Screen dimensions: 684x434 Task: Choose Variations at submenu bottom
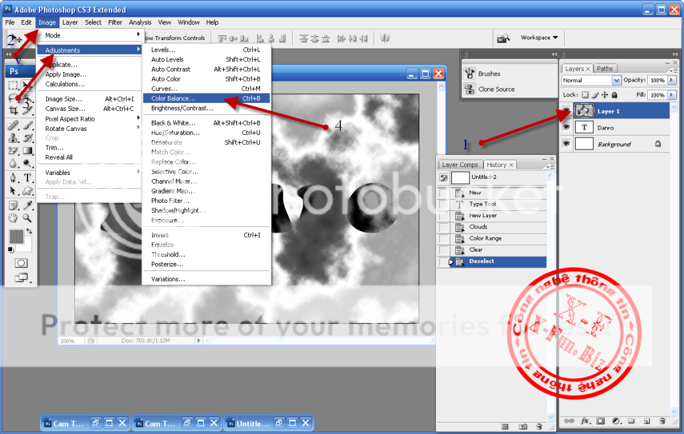point(206,279)
